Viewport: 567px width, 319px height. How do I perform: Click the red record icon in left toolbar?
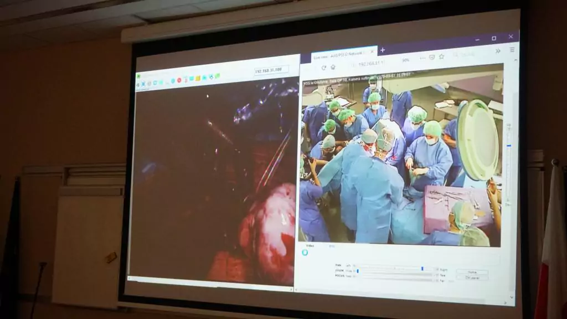coord(178,80)
